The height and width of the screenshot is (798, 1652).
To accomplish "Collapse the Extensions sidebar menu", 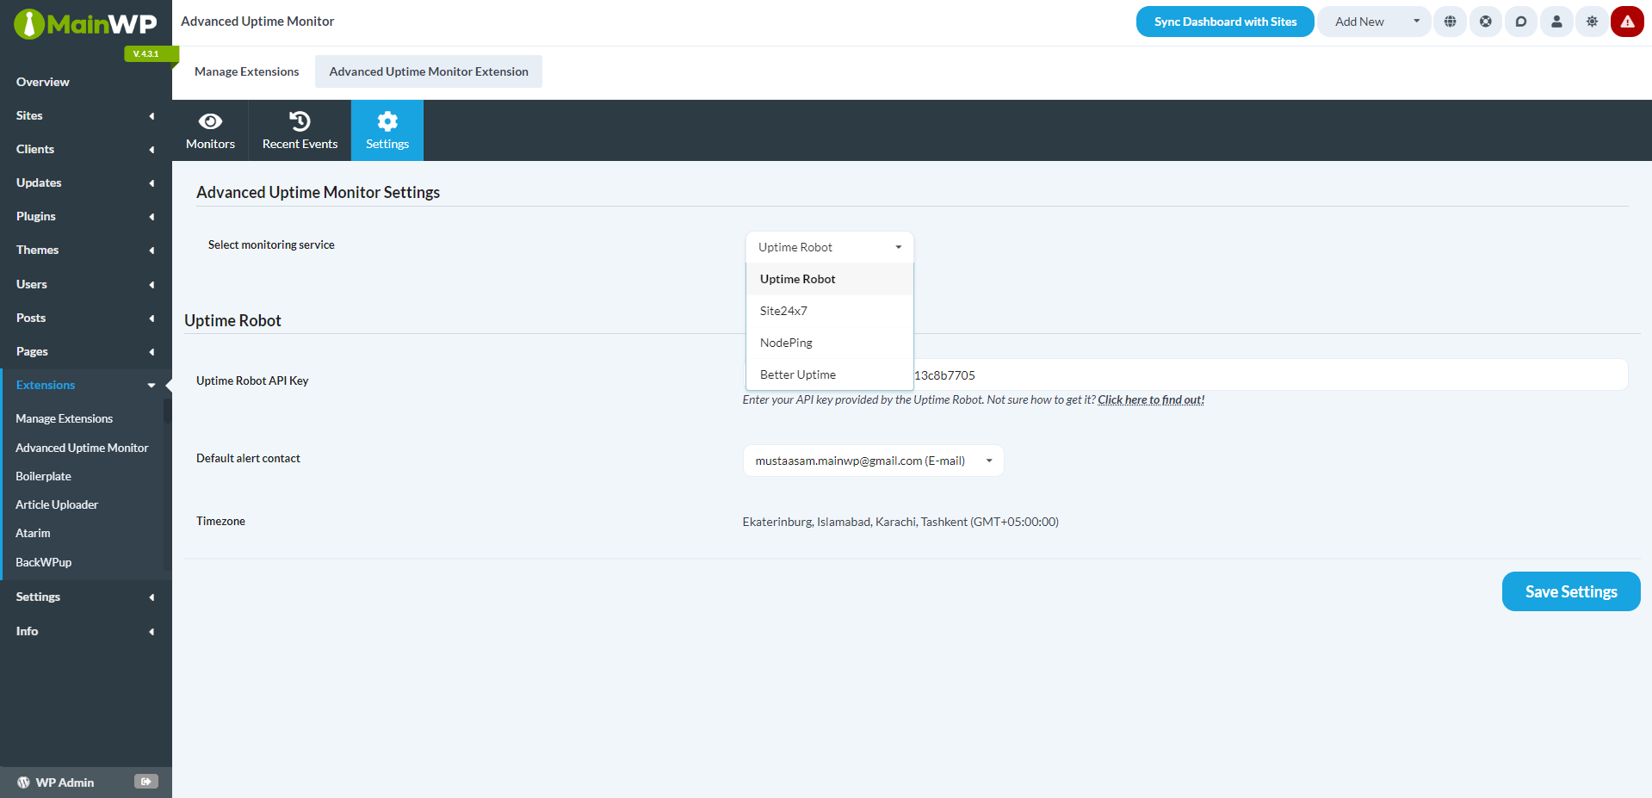I will [x=86, y=385].
